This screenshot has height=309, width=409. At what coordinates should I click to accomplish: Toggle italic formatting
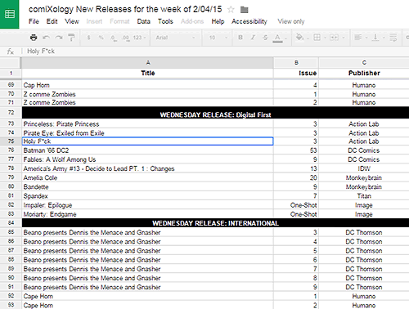(253, 38)
